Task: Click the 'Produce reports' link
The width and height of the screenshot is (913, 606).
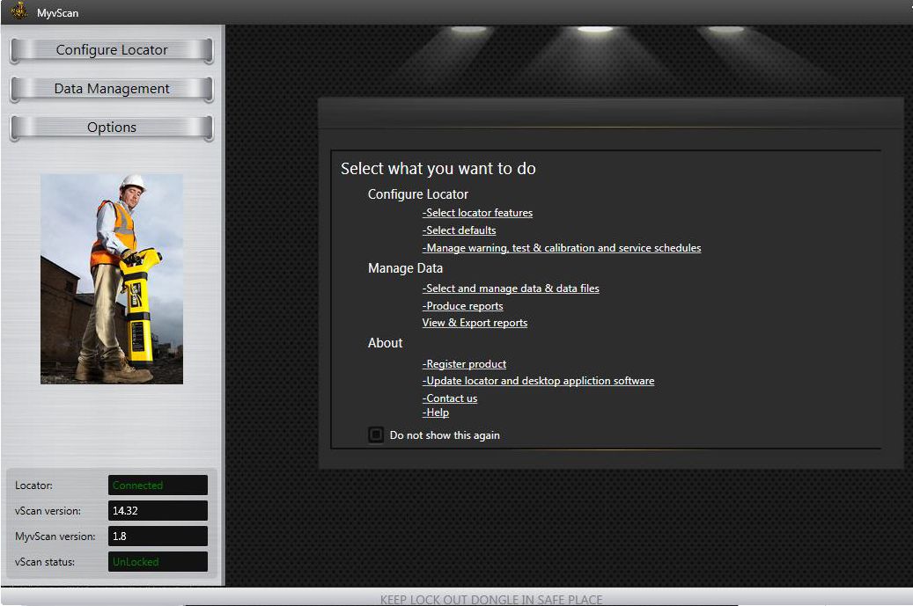Action: [462, 306]
